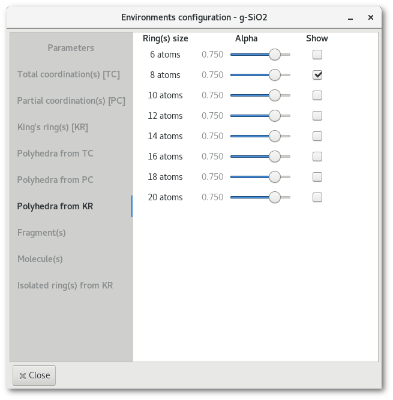393x400 pixels.
Task: Enable Show for 12 atoms rings
Action: pos(317,116)
